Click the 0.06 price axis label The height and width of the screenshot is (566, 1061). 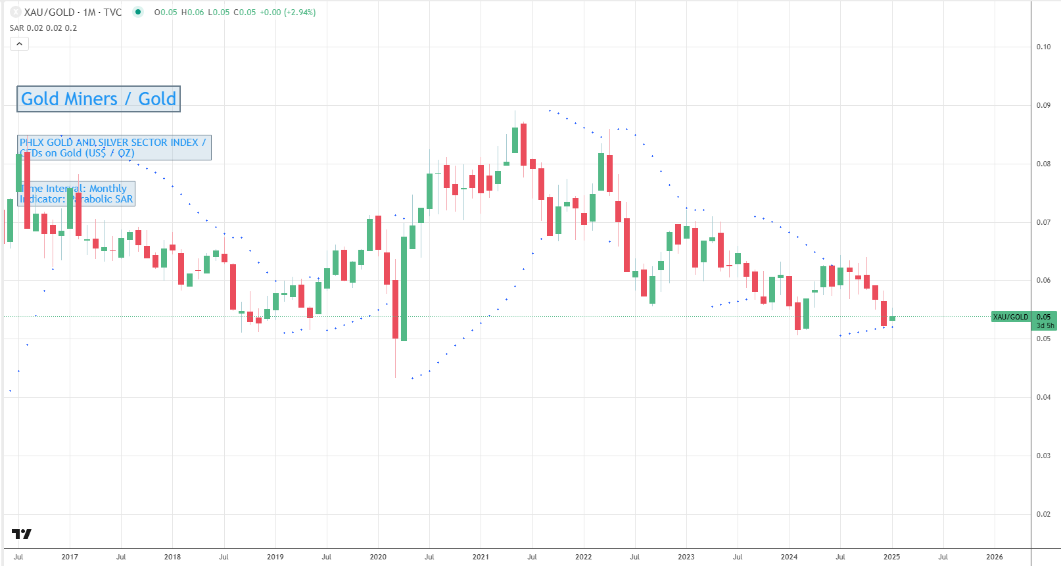(1043, 280)
